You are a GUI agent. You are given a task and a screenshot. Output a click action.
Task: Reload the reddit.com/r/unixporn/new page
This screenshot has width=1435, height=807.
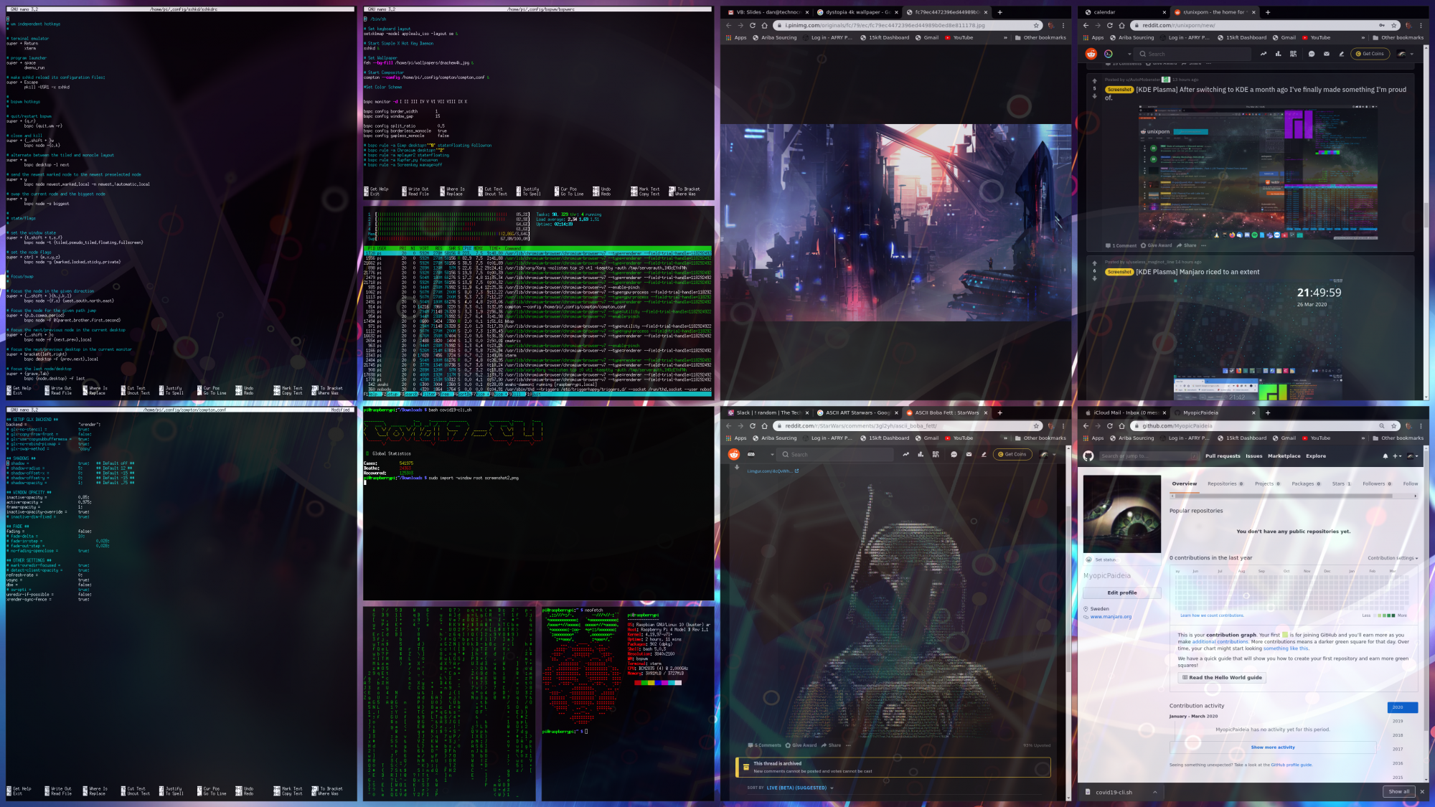coord(1109,25)
